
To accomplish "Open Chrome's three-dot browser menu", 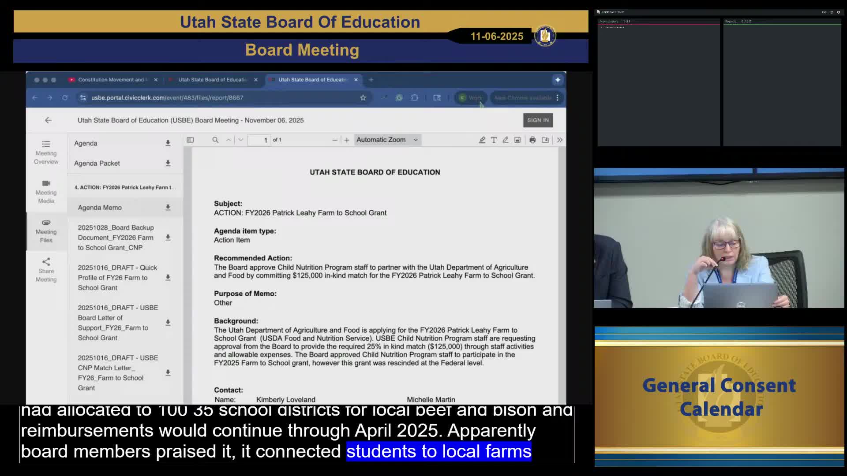I will click(558, 97).
